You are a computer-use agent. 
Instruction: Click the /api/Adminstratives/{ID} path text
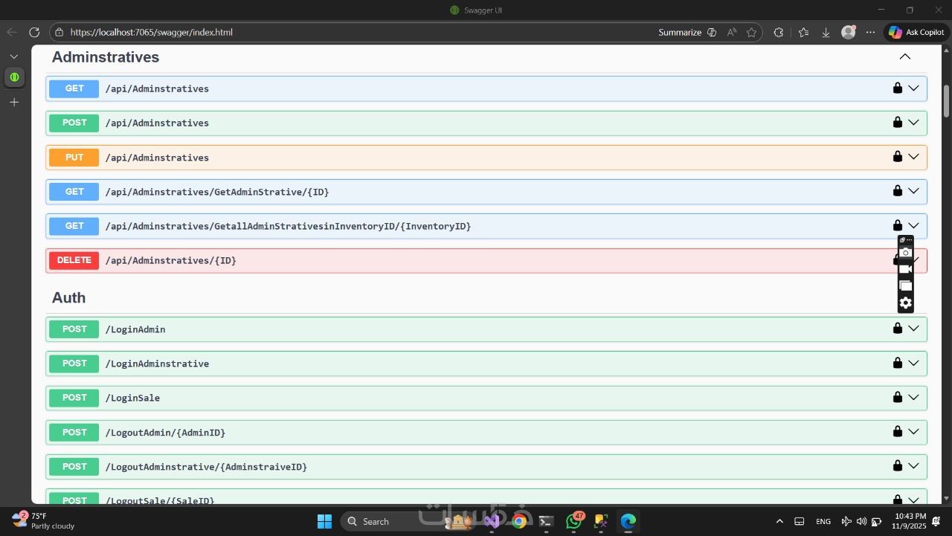tap(171, 260)
